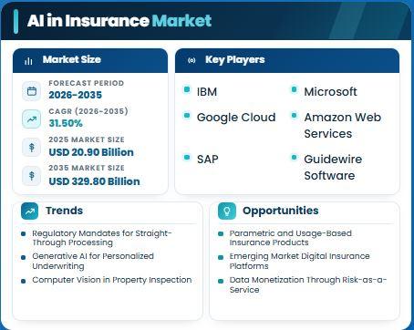Viewport: 414px width, 330px height.
Task: Select the broadcast icon beside Key Players
Action: tap(191, 60)
